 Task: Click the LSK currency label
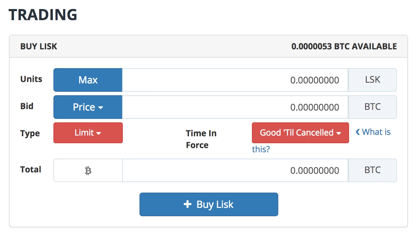pyautogui.click(x=372, y=80)
